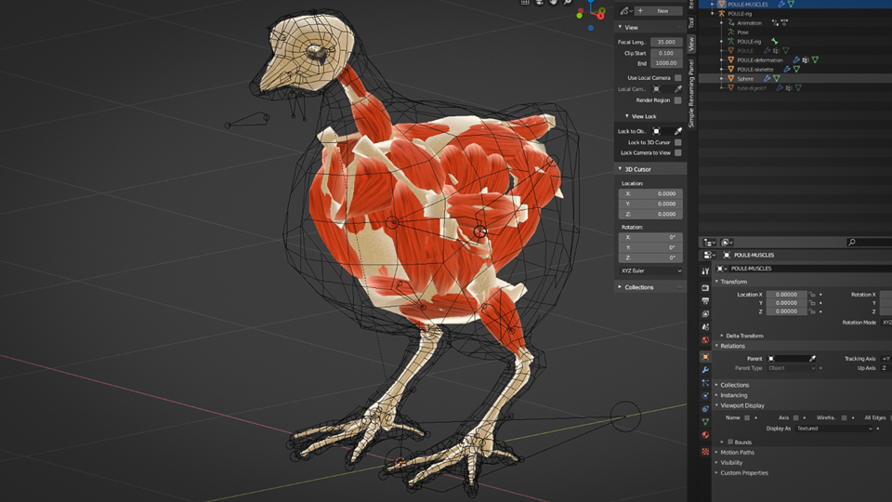This screenshot has height=502, width=892.
Task: Open the Display As Textured dropdown
Action: coord(834,429)
